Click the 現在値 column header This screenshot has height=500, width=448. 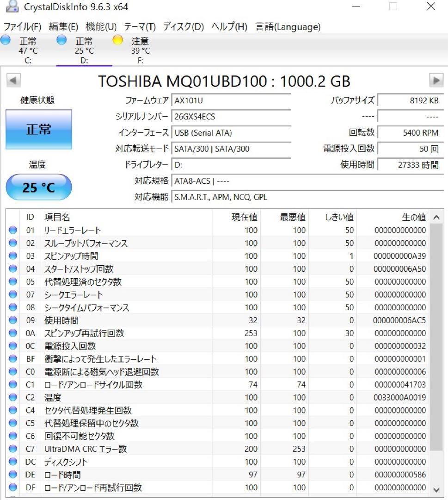click(x=236, y=217)
